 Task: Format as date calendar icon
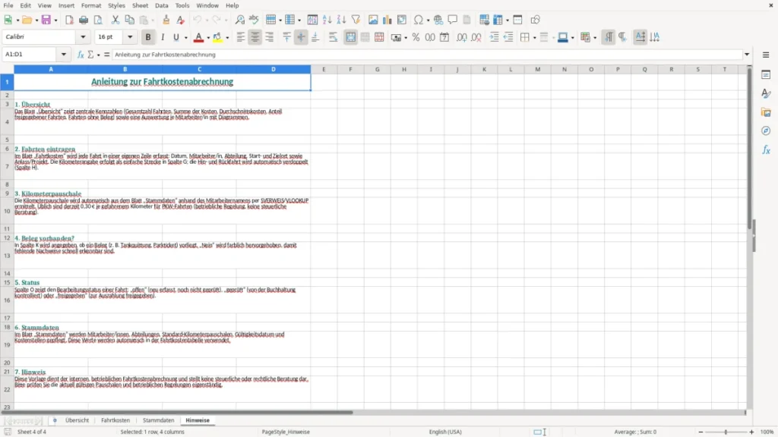444,37
